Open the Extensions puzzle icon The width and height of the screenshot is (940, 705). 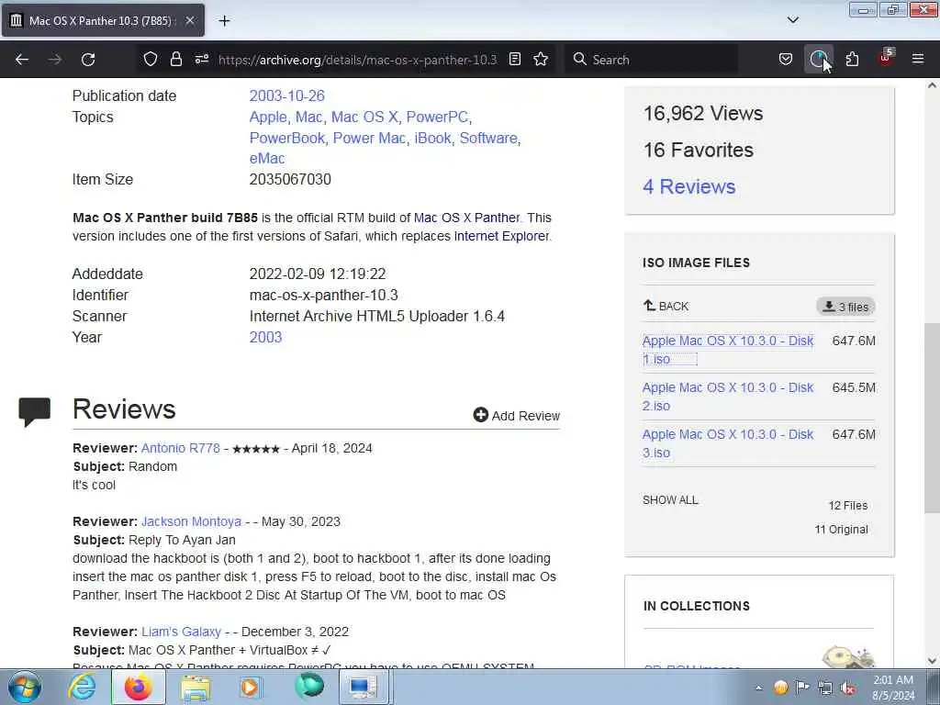pyautogui.click(x=852, y=60)
